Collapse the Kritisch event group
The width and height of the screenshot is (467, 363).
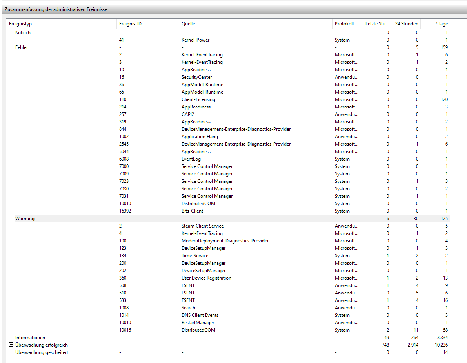[11, 32]
